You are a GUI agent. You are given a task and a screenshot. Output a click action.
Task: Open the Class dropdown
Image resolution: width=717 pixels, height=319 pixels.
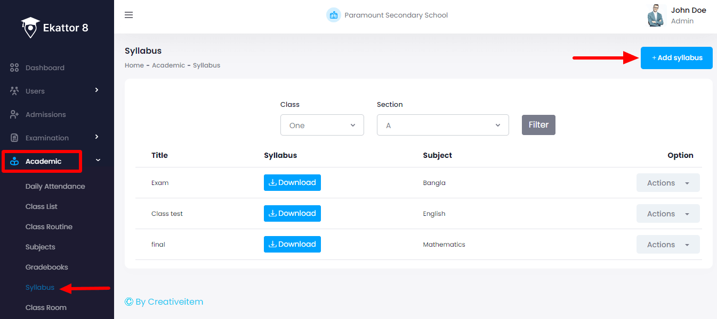tap(321, 124)
